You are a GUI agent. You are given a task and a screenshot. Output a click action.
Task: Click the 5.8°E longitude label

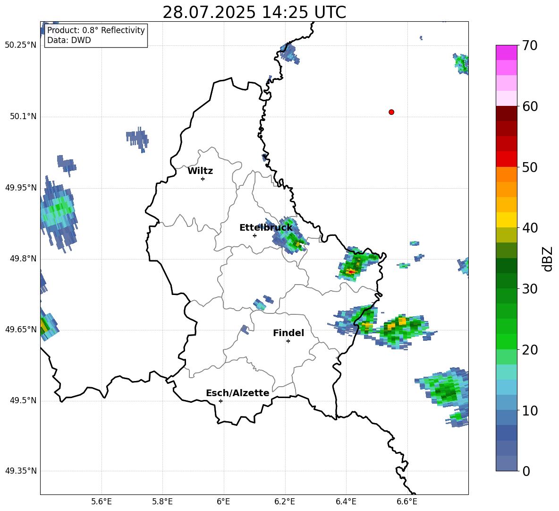[x=162, y=502]
